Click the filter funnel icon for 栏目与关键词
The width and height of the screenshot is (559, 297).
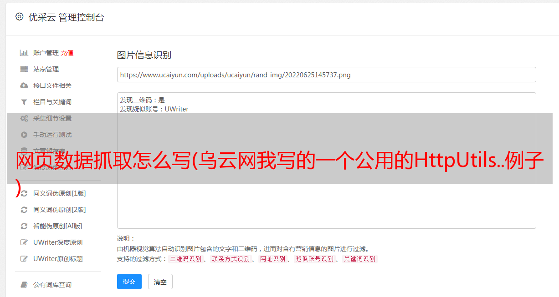click(x=24, y=102)
